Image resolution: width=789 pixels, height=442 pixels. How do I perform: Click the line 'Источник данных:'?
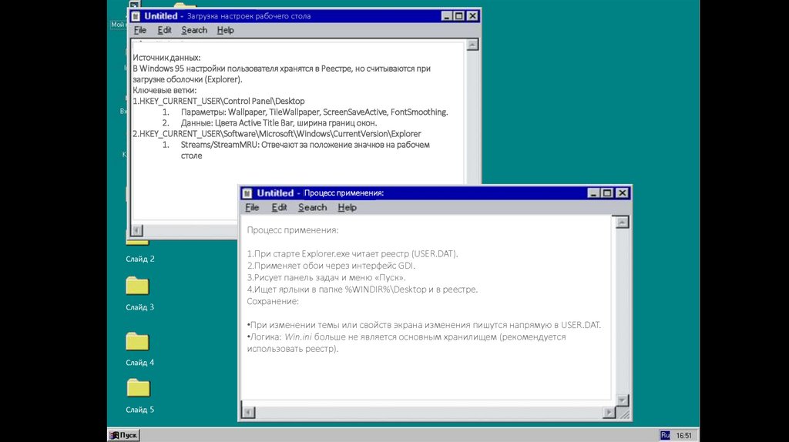point(166,58)
